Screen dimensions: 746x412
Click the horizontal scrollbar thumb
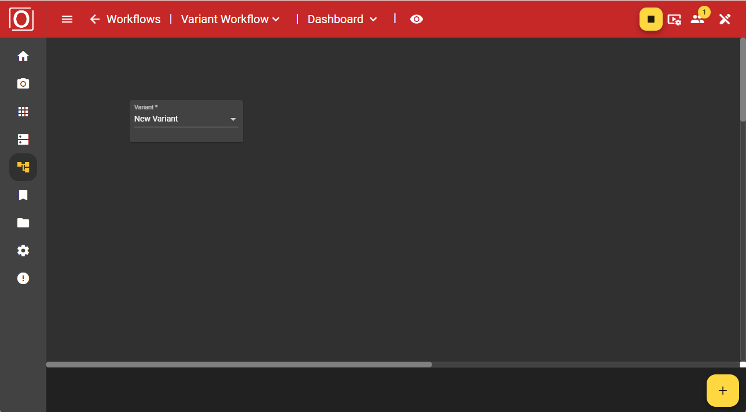pyautogui.click(x=238, y=364)
